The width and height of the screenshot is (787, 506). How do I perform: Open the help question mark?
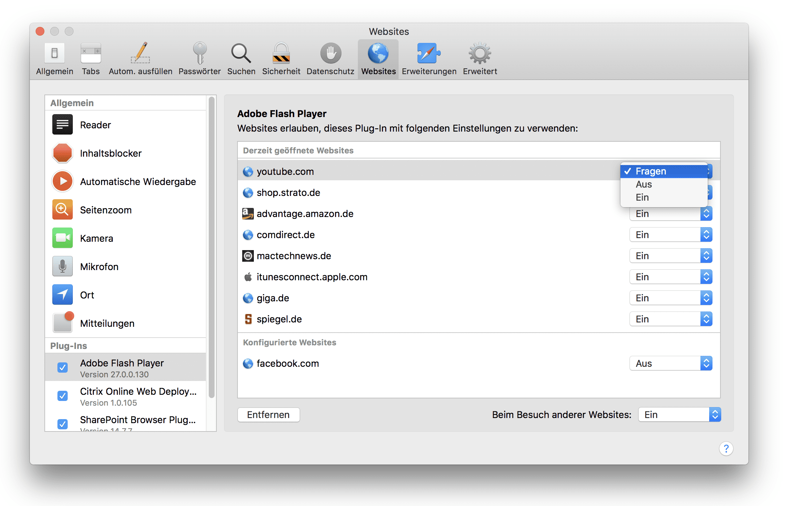click(x=726, y=449)
